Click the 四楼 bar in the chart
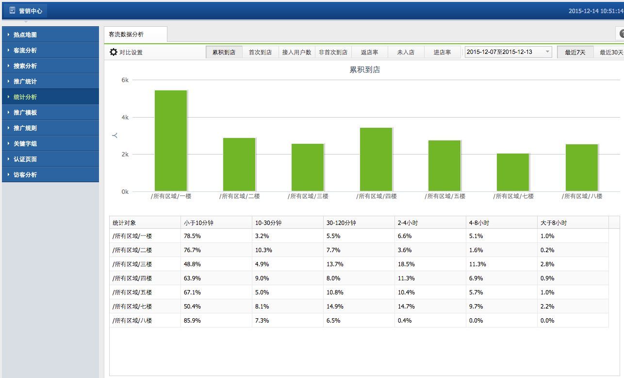The image size is (624, 378). (x=376, y=159)
